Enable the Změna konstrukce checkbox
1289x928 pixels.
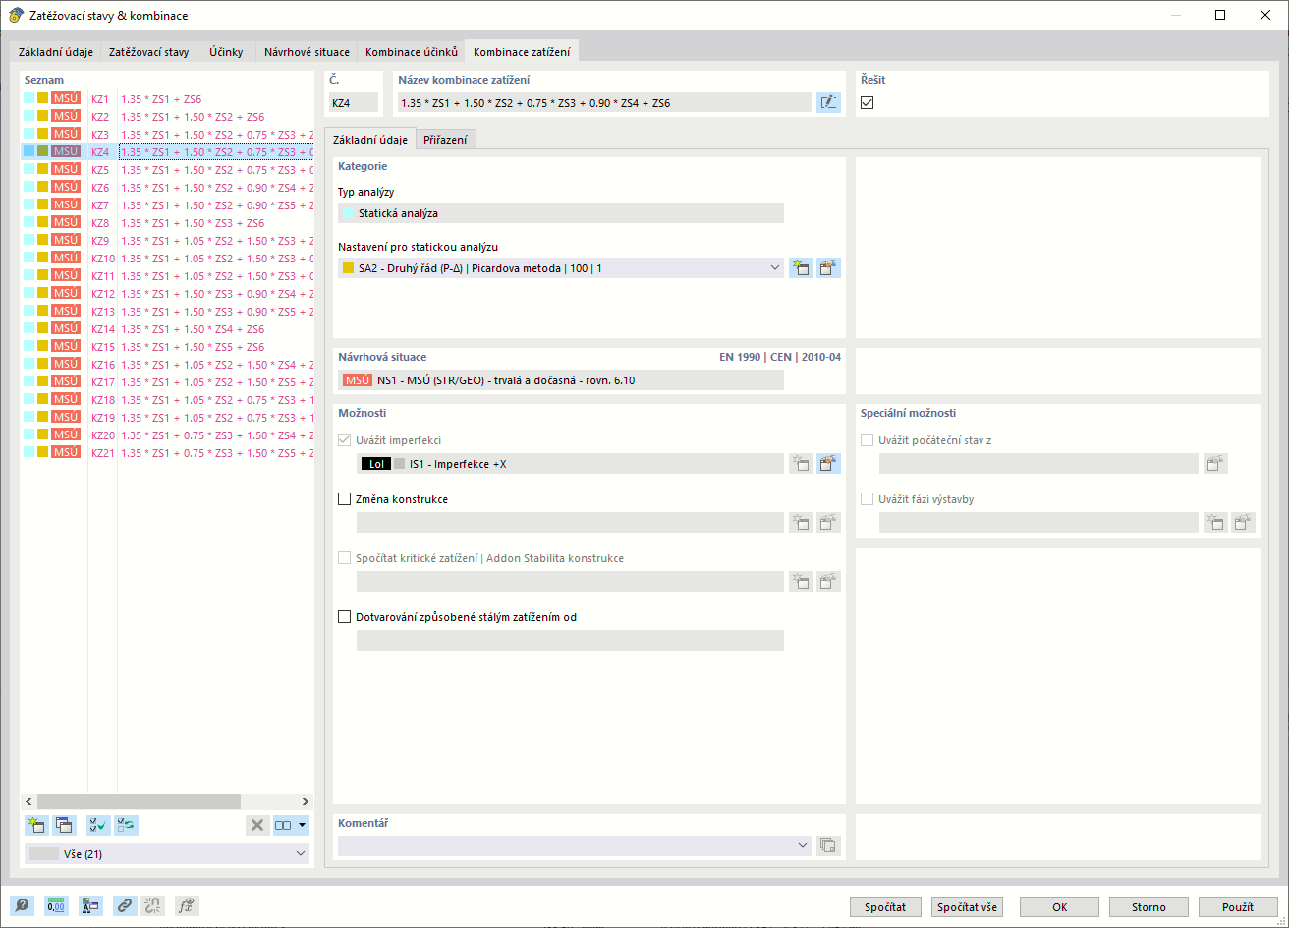click(x=344, y=499)
